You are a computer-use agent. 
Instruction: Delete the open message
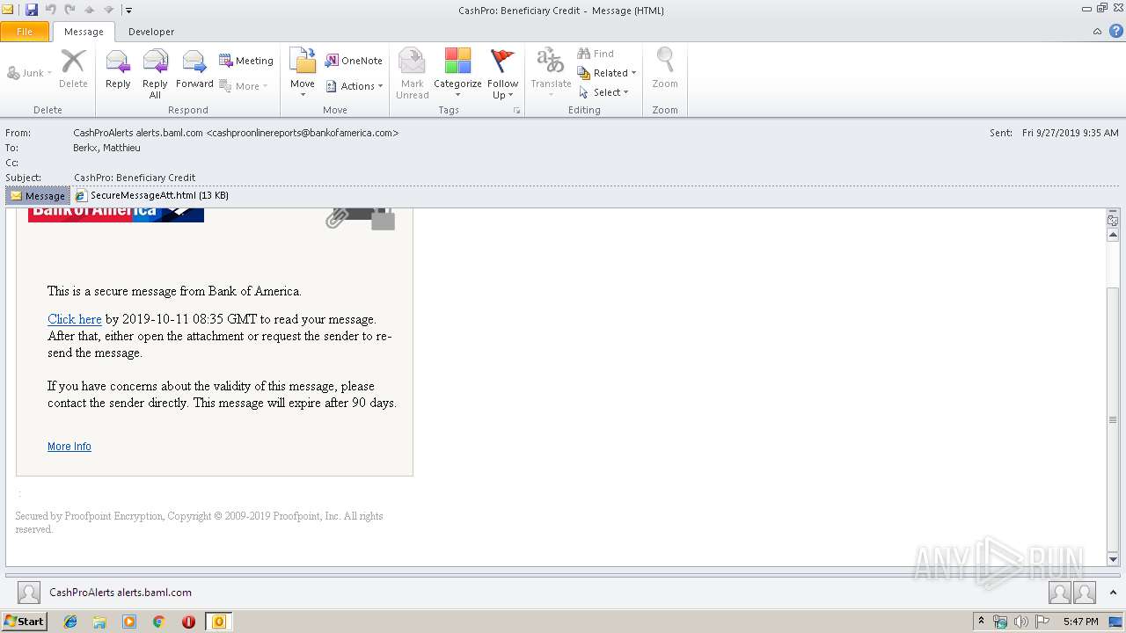(73, 69)
